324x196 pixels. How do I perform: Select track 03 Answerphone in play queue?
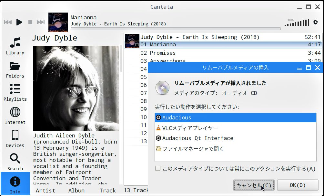(x=224, y=60)
